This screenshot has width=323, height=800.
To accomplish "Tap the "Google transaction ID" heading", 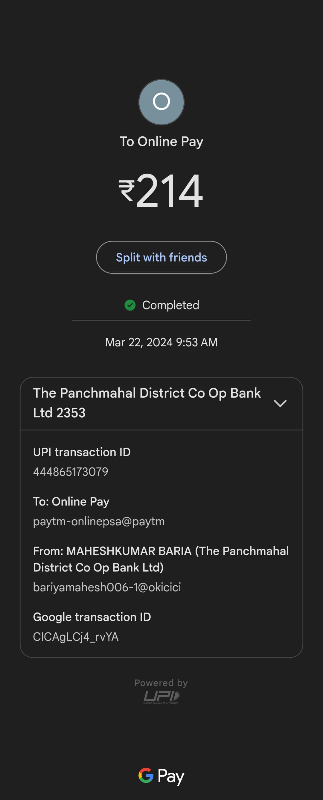I will pos(92,617).
